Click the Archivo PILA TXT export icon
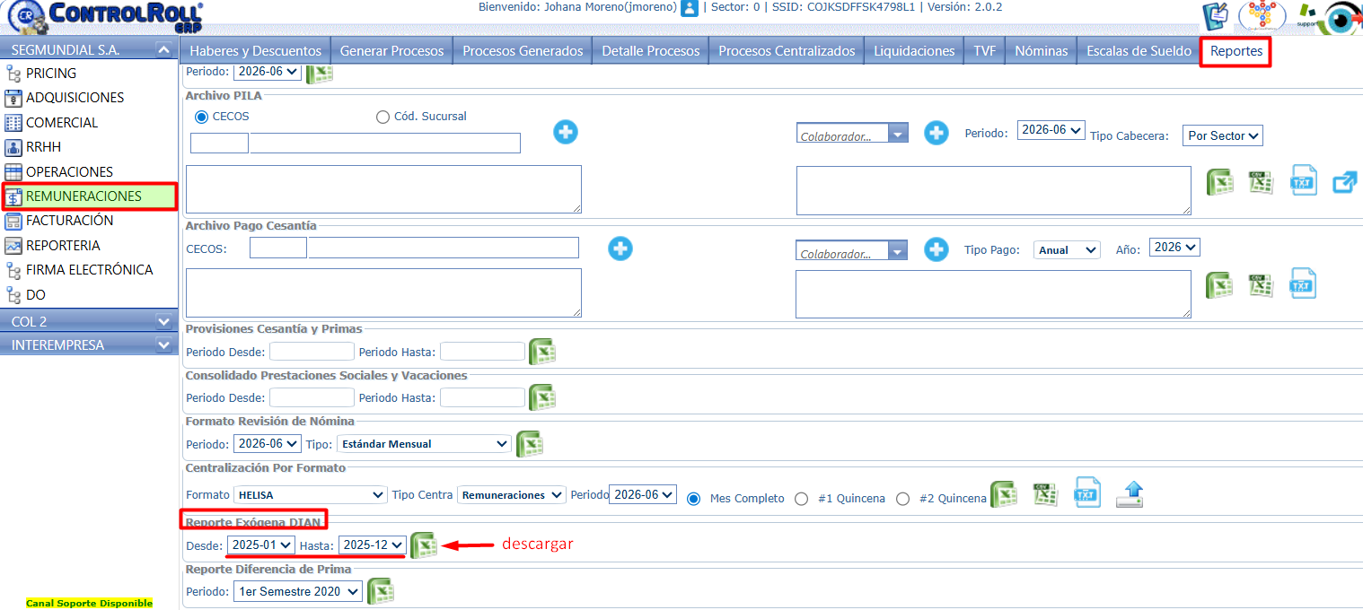The image size is (1363, 610). click(1303, 181)
